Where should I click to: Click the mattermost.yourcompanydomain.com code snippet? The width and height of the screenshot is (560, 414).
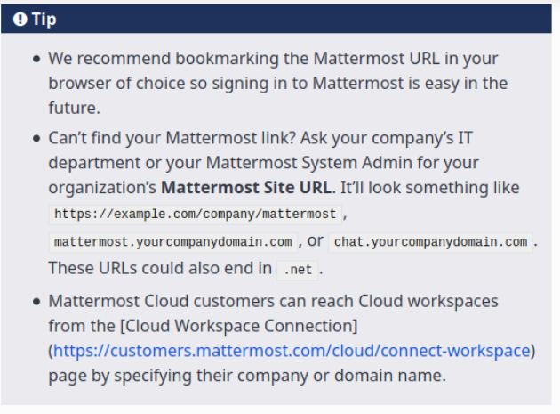tap(173, 242)
